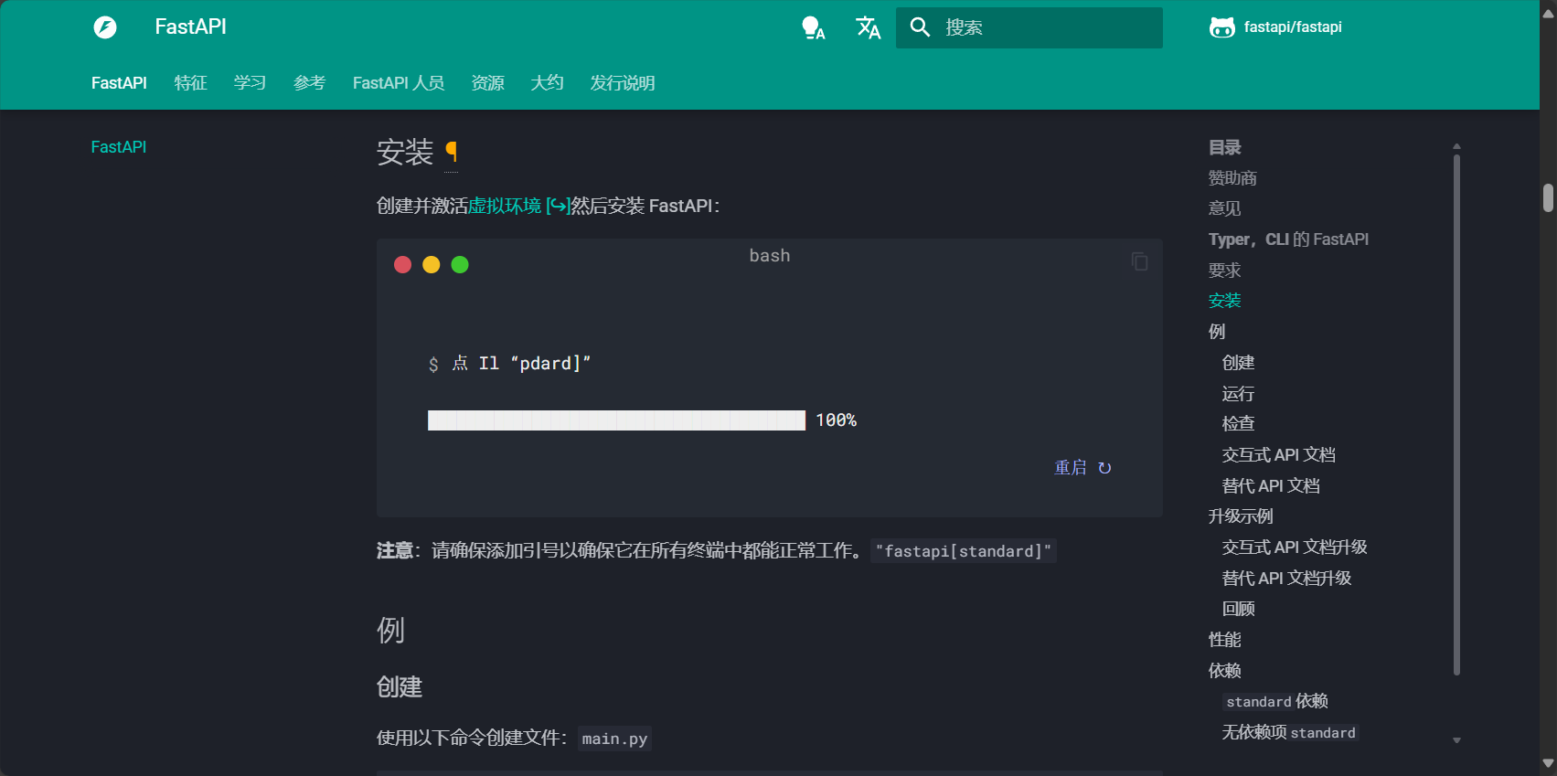1557x776 pixels.
Task: Click the GitHub cat icon beside fastapi/fastapi
Action: point(1221,27)
